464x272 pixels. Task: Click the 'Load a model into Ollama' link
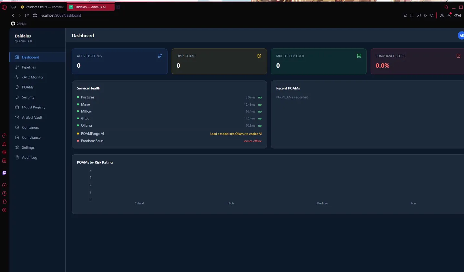click(236, 134)
